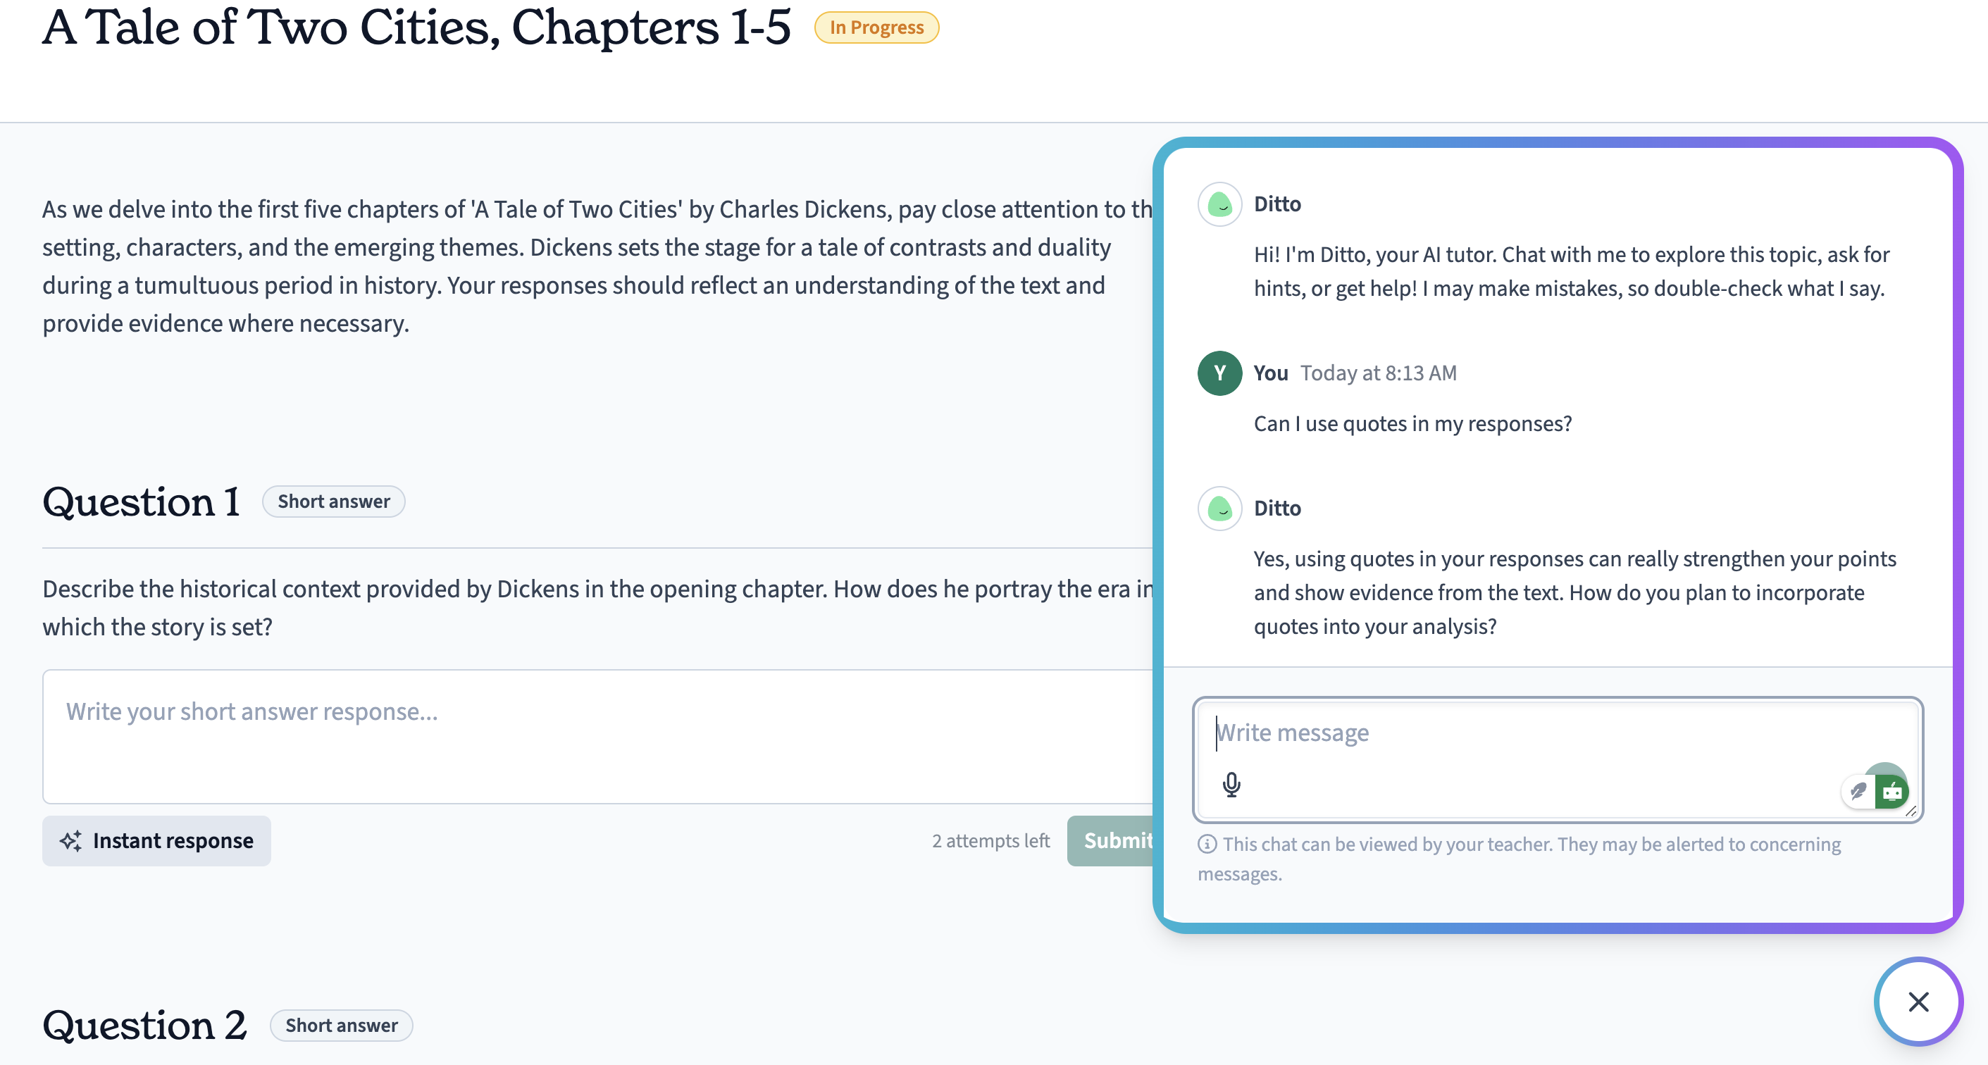The image size is (1988, 1065).
Task: Click the 'Today at 8:13 AM' timestamp
Action: [1379, 373]
